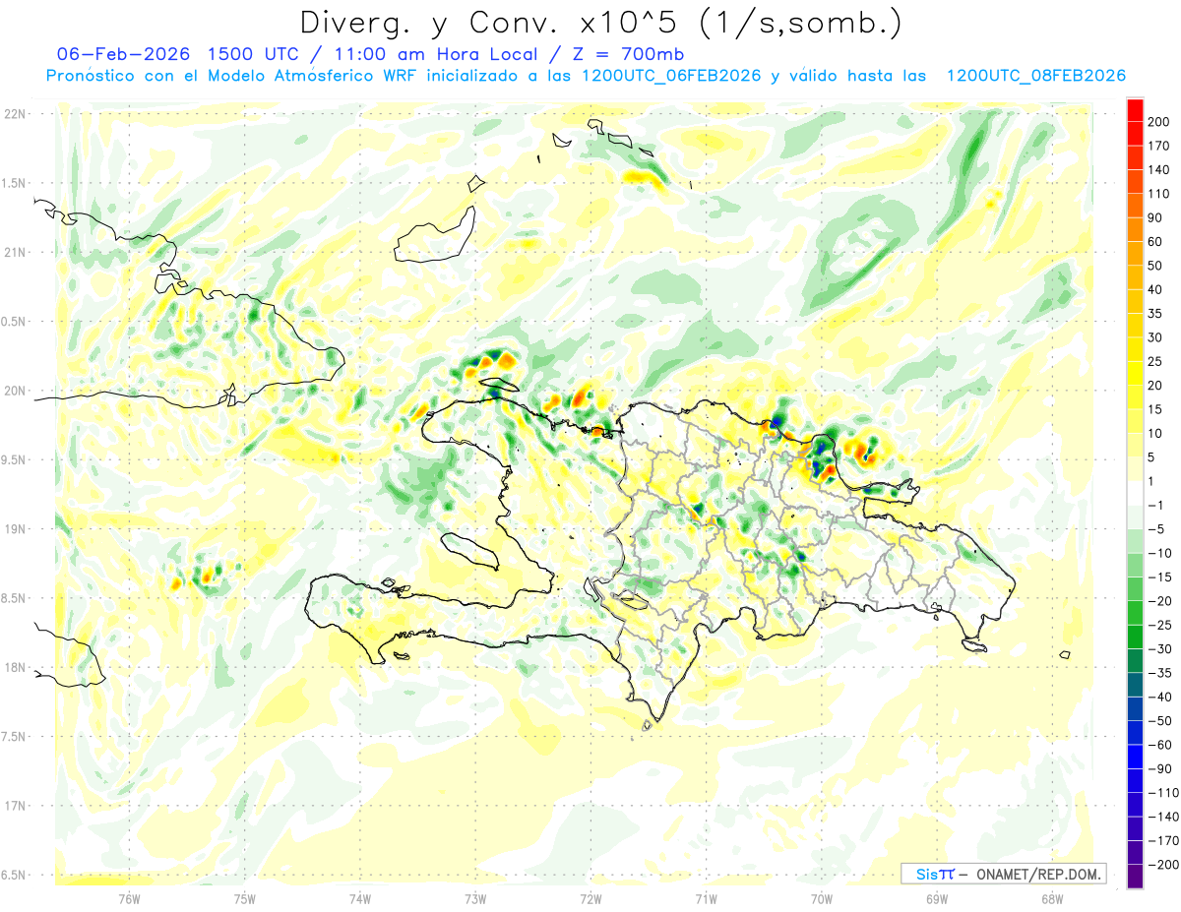
Task: Click the positive 60 colorbar value
Action: (1155, 242)
